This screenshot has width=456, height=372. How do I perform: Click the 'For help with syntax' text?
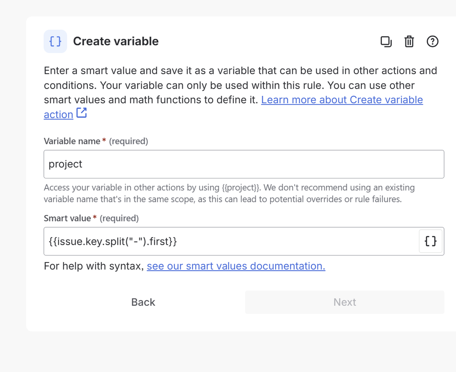pyautogui.click(x=94, y=266)
